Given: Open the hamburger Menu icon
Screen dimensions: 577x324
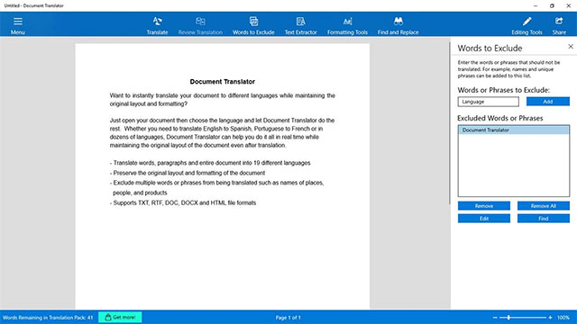Looking at the screenshot, I should (x=18, y=22).
